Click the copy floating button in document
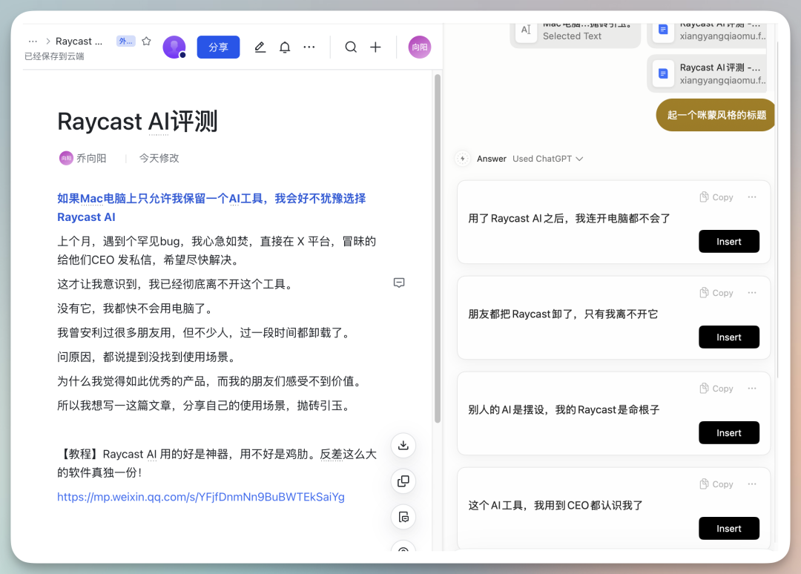Viewport: 801px width, 574px height. click(403, 481)
